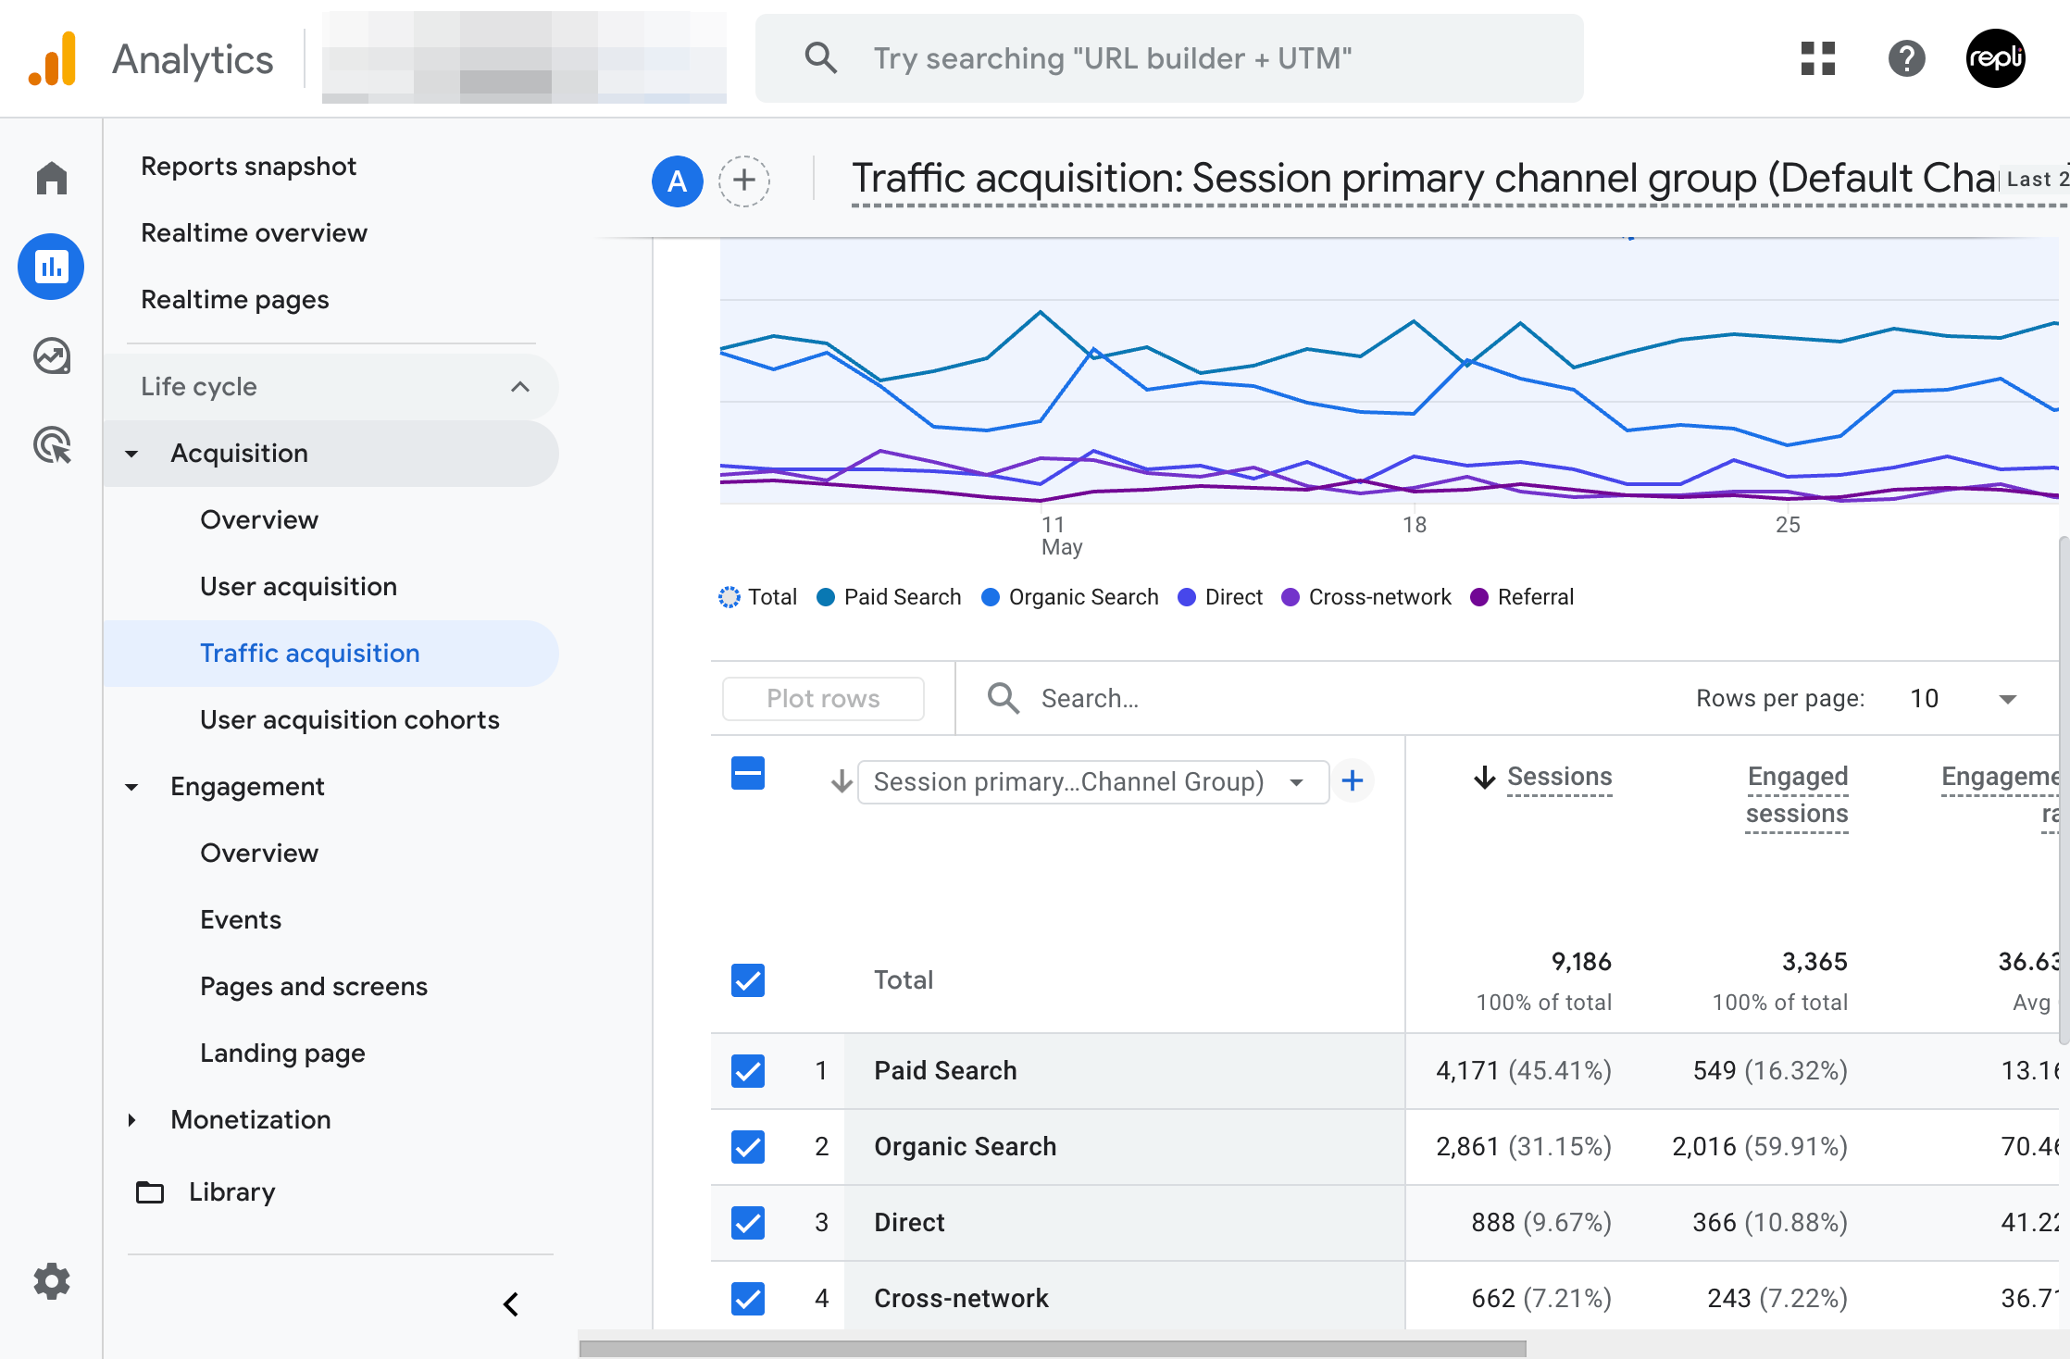The width and height of the screenshot is (2070, 1359).
Task: Uncheck the Direct row checkbox
Action: click(x=747, y=1223)
